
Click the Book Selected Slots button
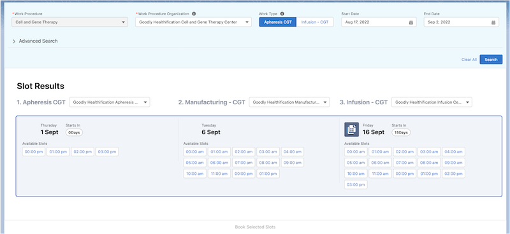[x=255, y=227]
